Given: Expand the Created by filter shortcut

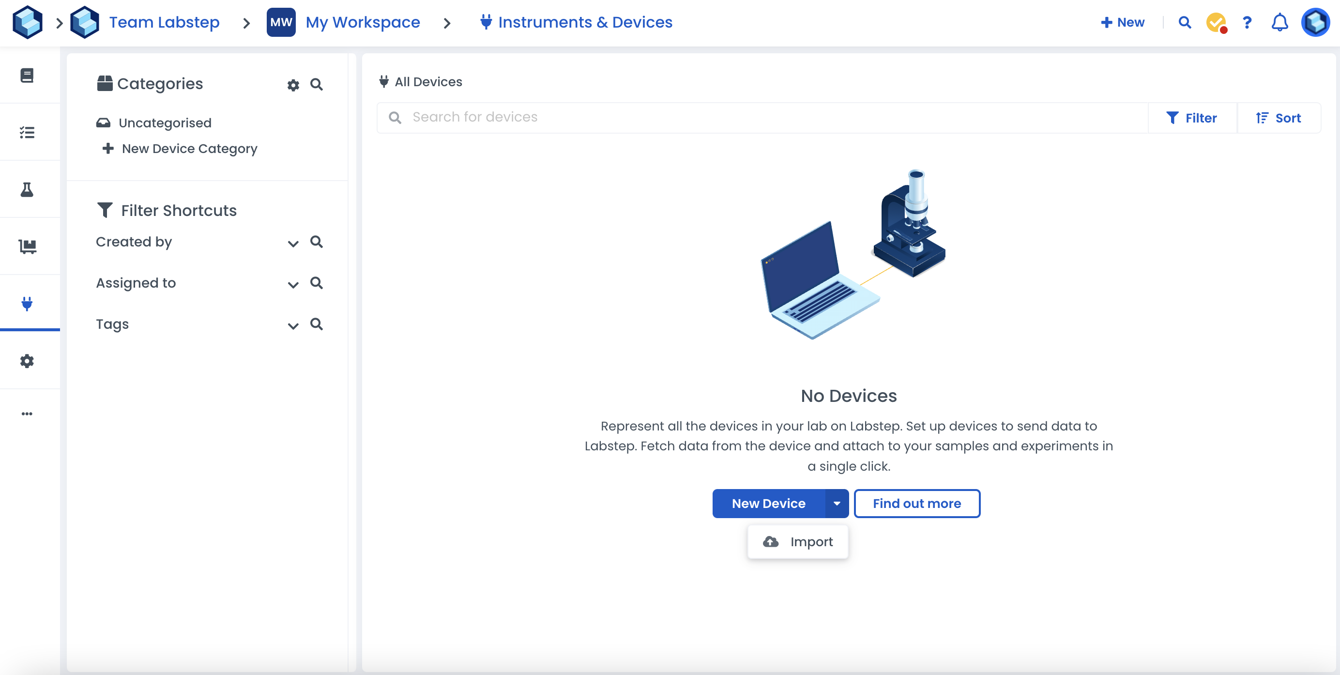Looking at the screenshot, I should [293, 243].
